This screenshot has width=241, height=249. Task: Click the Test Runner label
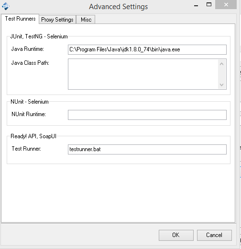[26, 149]
